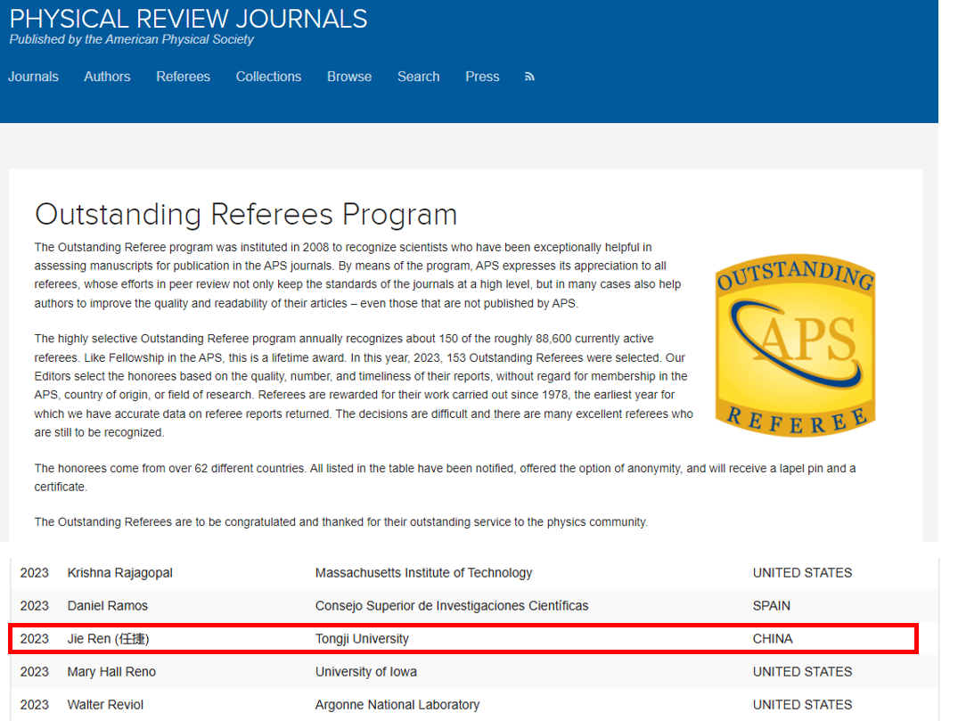Open the Journals menu
The image size is (958, 721).
(x=33, y=77)
